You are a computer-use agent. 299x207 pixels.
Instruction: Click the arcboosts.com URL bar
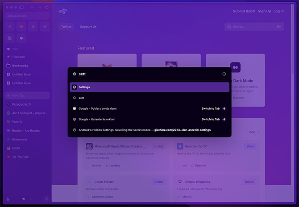(27, 16)
